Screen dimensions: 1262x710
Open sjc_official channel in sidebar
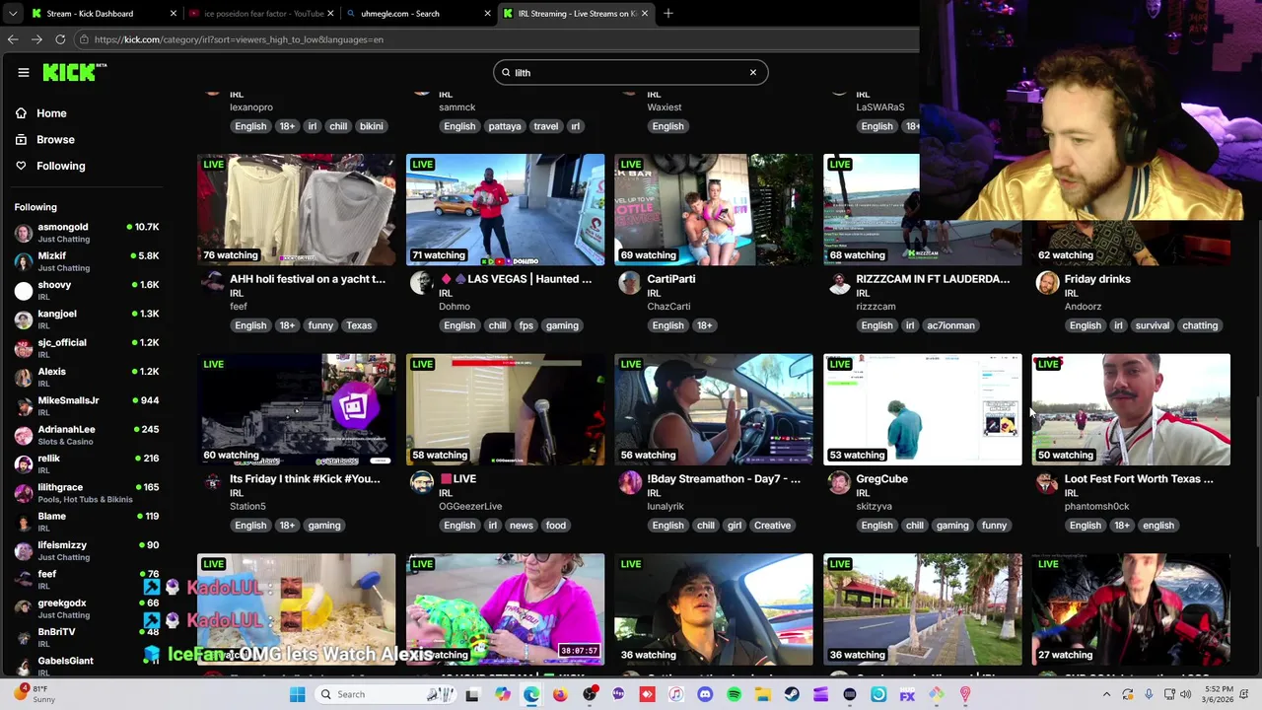point(86,348)
